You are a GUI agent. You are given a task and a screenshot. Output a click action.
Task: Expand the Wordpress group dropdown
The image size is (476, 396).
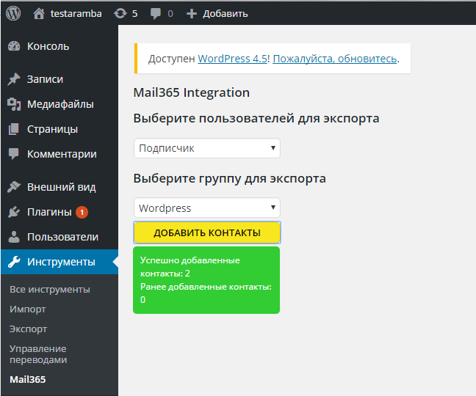pyautogui.click(x=207, y=208)
